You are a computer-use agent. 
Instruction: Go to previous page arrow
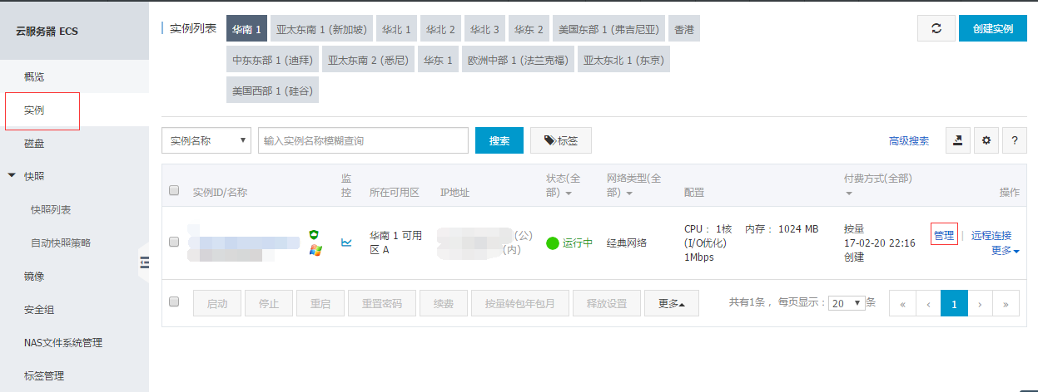[928, 304]
